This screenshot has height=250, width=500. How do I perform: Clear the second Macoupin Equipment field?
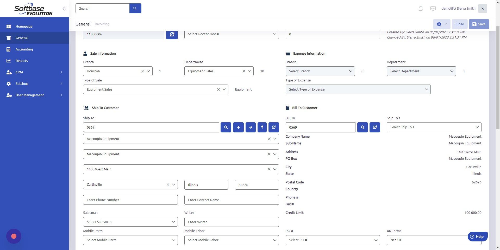coord(269,154)
